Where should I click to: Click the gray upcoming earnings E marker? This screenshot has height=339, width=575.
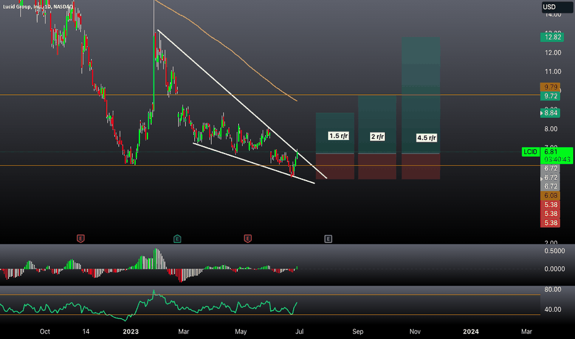coord(328,239)
